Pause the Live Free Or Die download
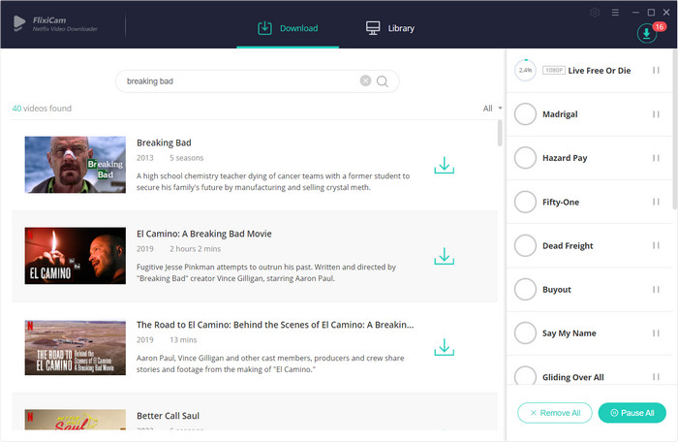Viewport: 678px width, 442px height. click(x=656, y=70)
